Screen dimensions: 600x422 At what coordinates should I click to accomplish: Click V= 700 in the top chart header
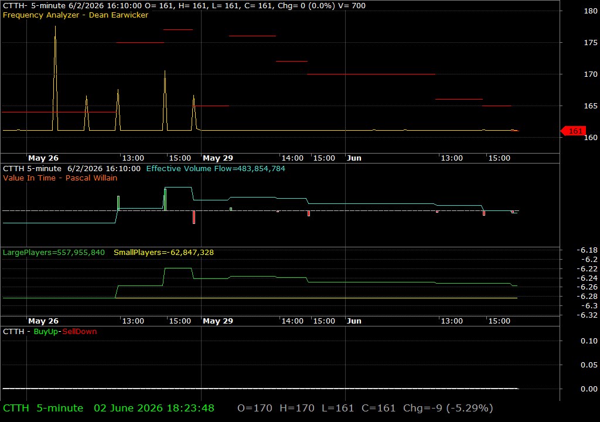pos(350,6)
